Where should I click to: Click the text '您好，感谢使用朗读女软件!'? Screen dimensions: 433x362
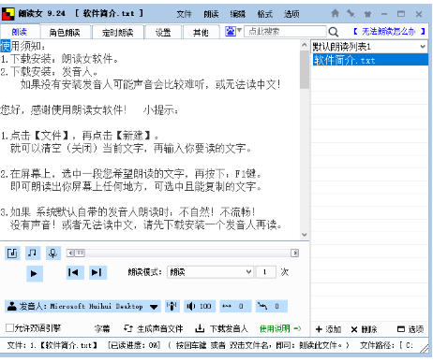(64, 109)
